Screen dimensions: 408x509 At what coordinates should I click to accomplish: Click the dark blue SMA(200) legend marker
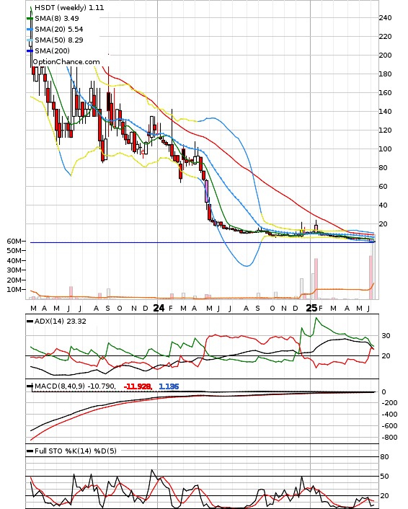point(30,50)
